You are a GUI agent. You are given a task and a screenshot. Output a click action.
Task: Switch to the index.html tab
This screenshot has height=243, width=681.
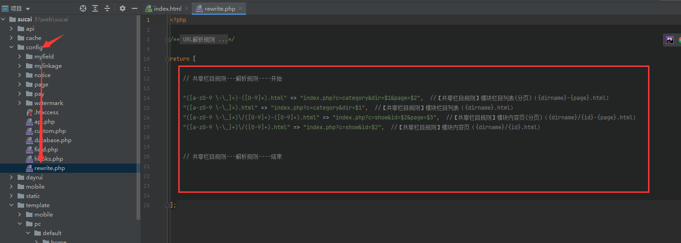click(x=167, y=9)
